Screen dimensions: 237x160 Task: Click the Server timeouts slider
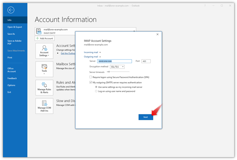point(118,72)
